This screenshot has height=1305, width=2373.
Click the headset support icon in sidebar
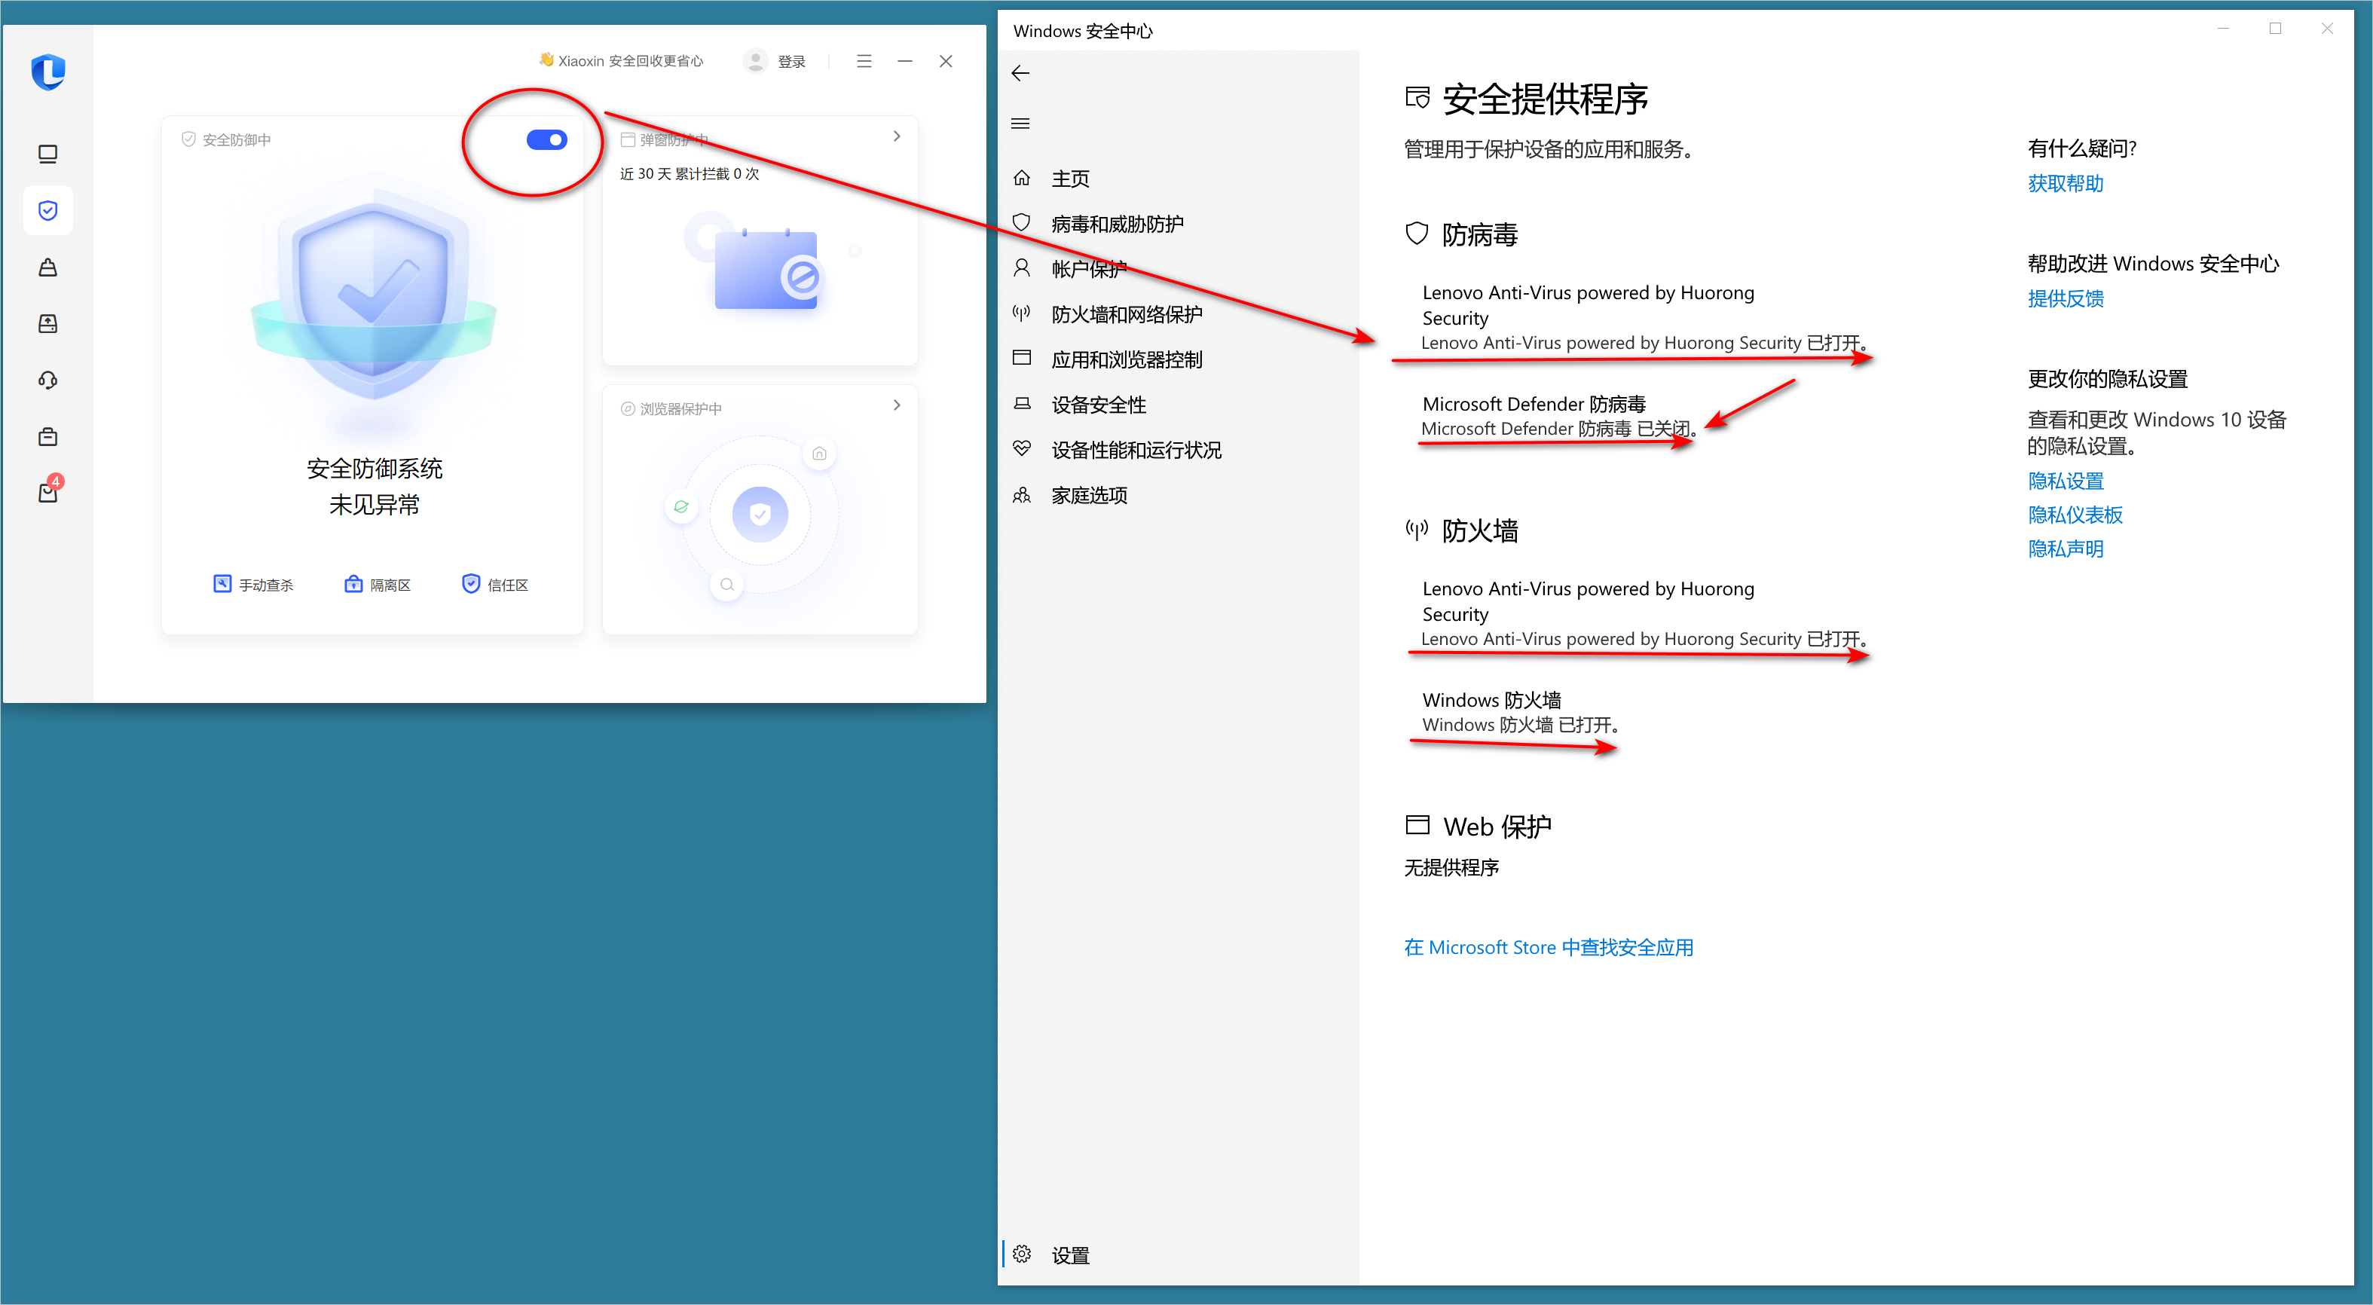48,380
